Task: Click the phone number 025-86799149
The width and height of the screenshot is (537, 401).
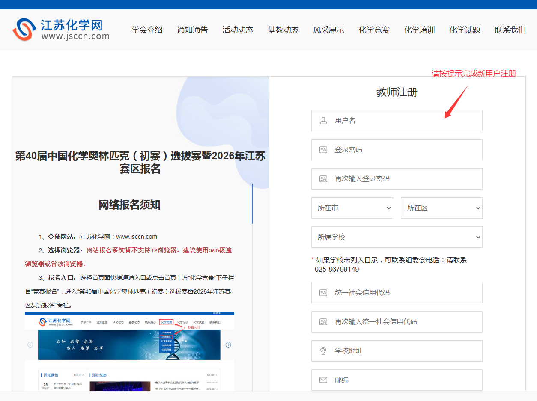Action: (x=337, y=270)
